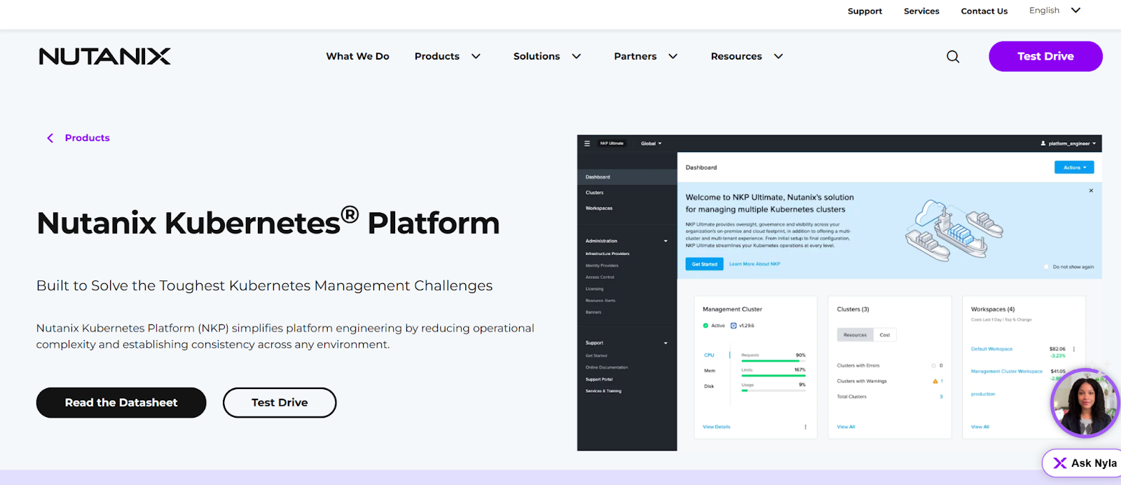Click the user icon next to platform_engineer
The height and width of the screenshot is (485, 1121).
point(1043,143)
